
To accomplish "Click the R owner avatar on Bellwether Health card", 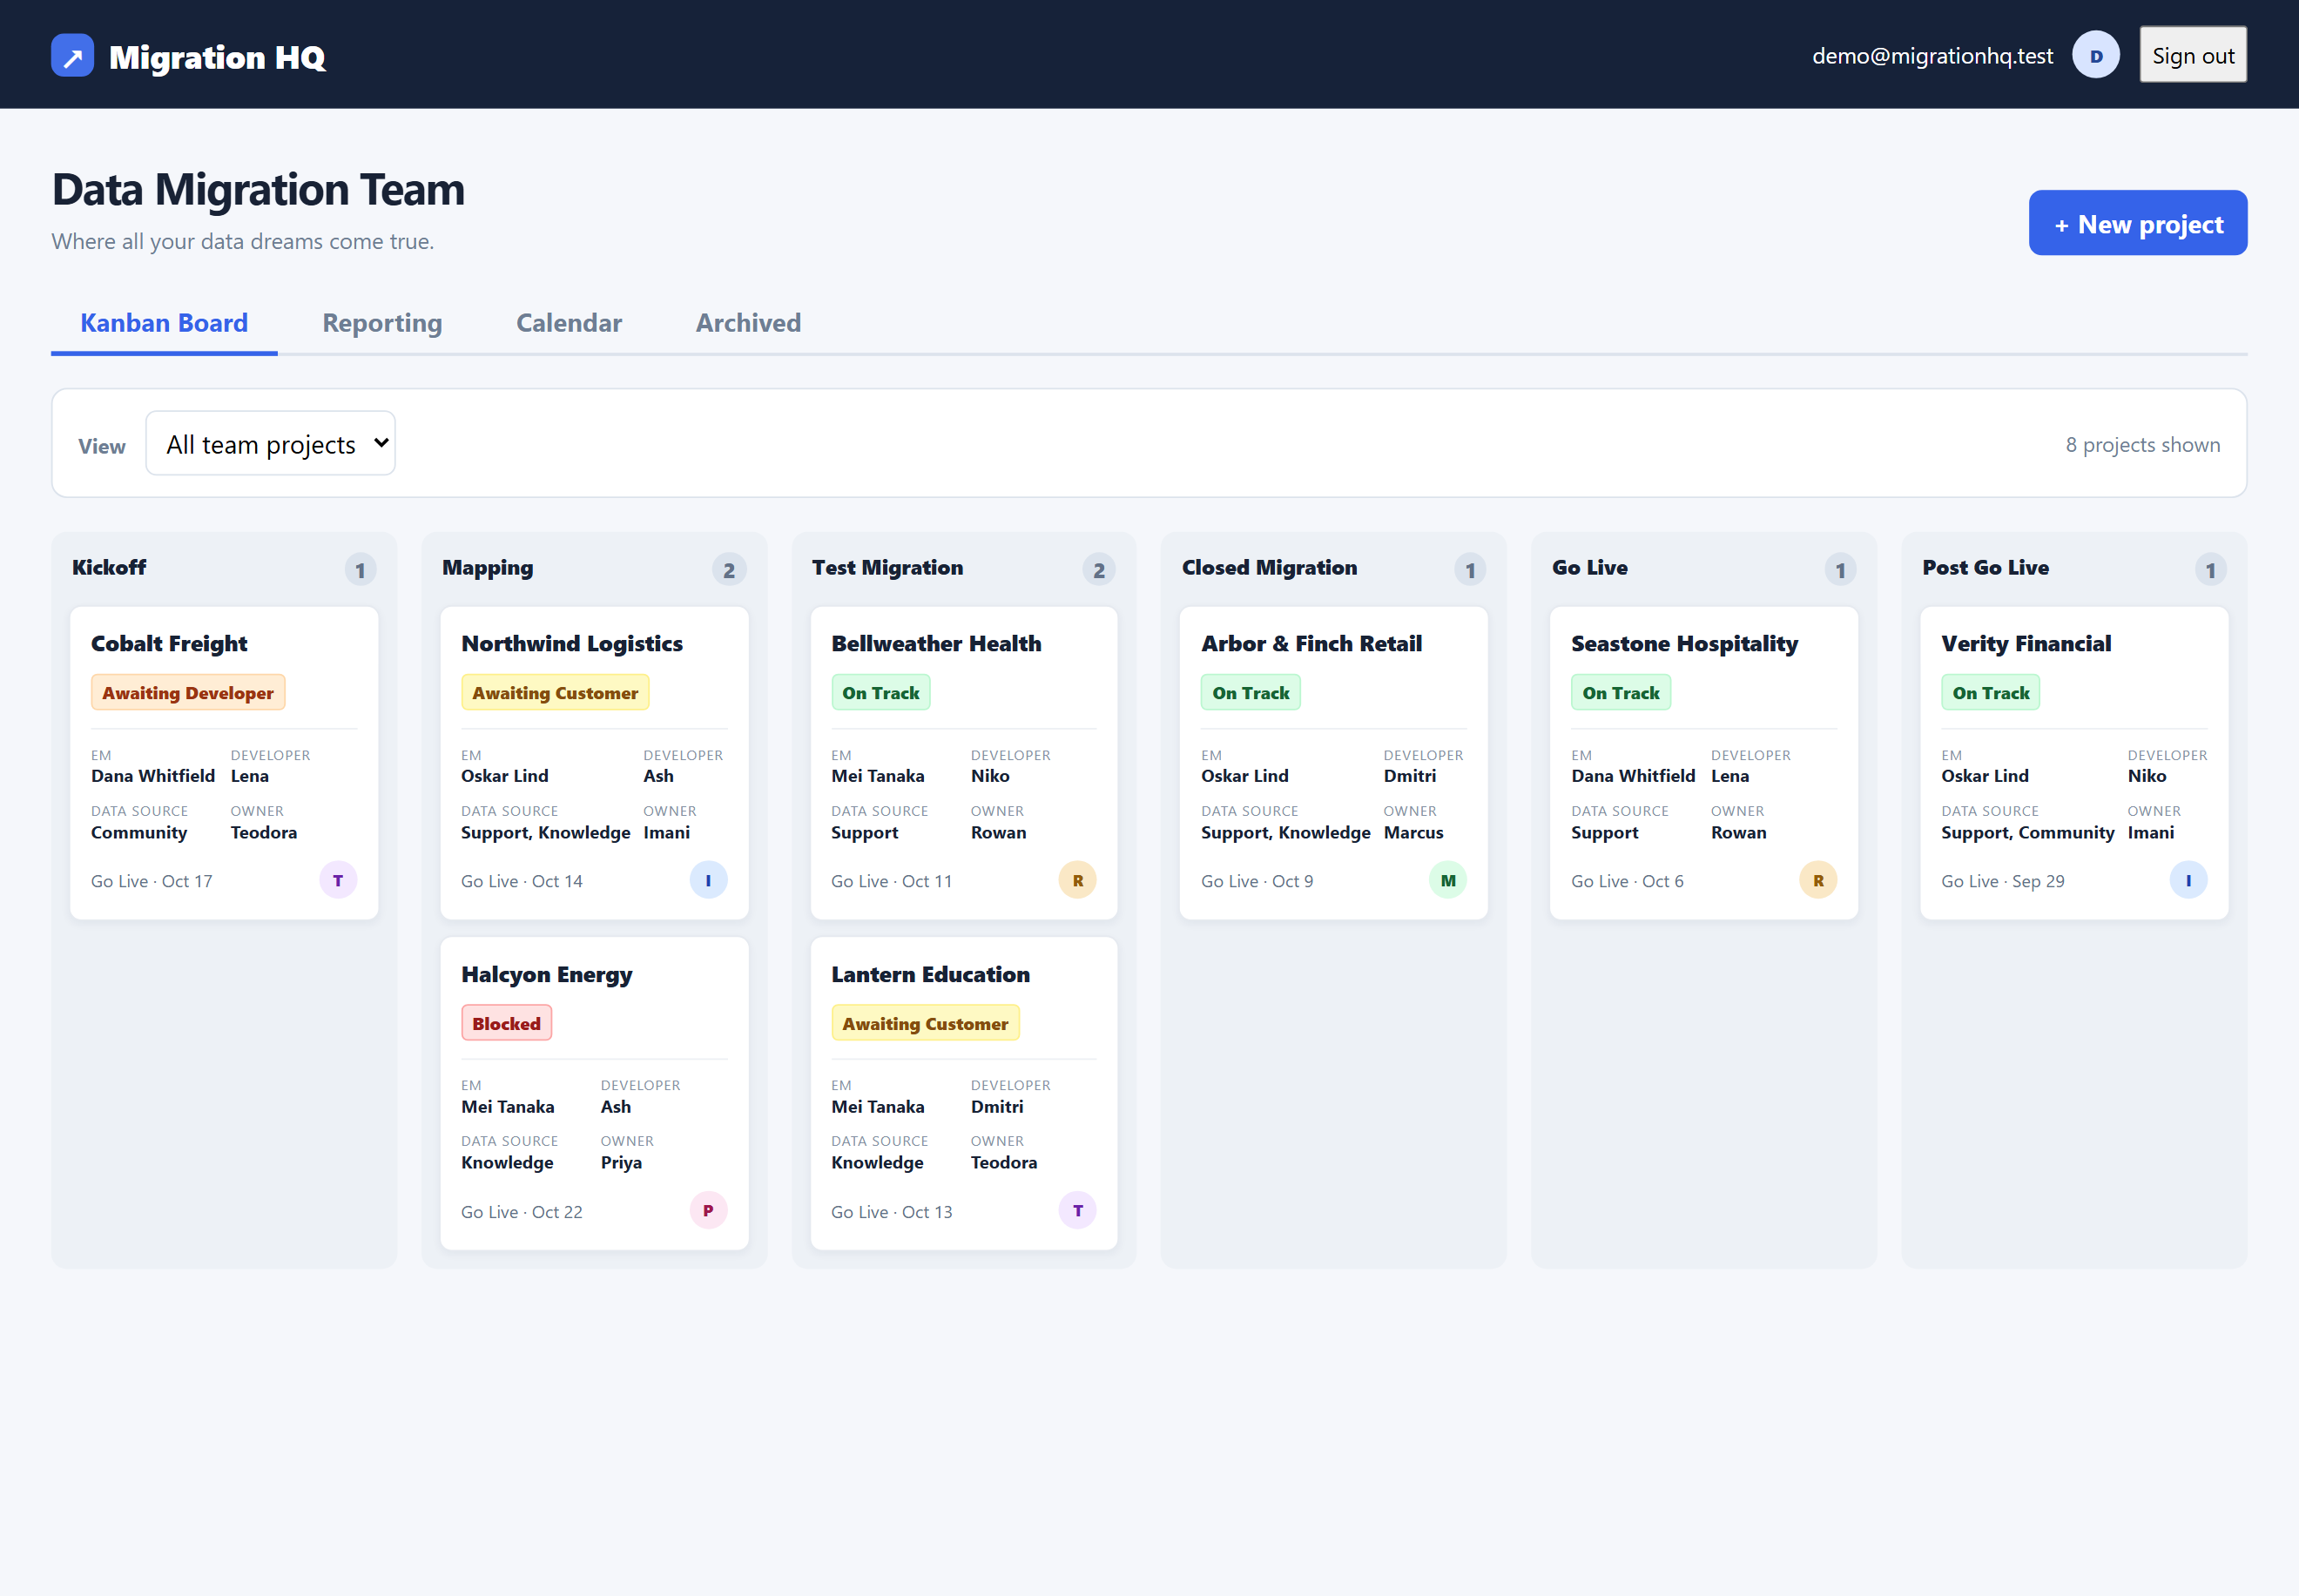I will (x=1077, y=880).
